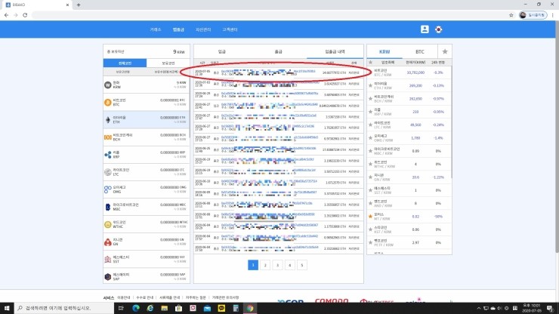
Task: Open transaction hash link for 2020-06-29 row
Action: click(x=270, y=94)
